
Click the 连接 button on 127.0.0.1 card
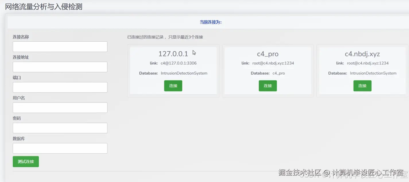(x=173, y=86)
